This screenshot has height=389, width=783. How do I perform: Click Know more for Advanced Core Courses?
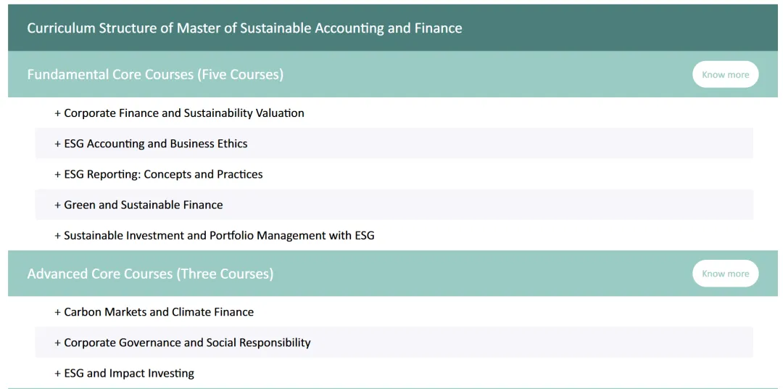coord(725,274)
